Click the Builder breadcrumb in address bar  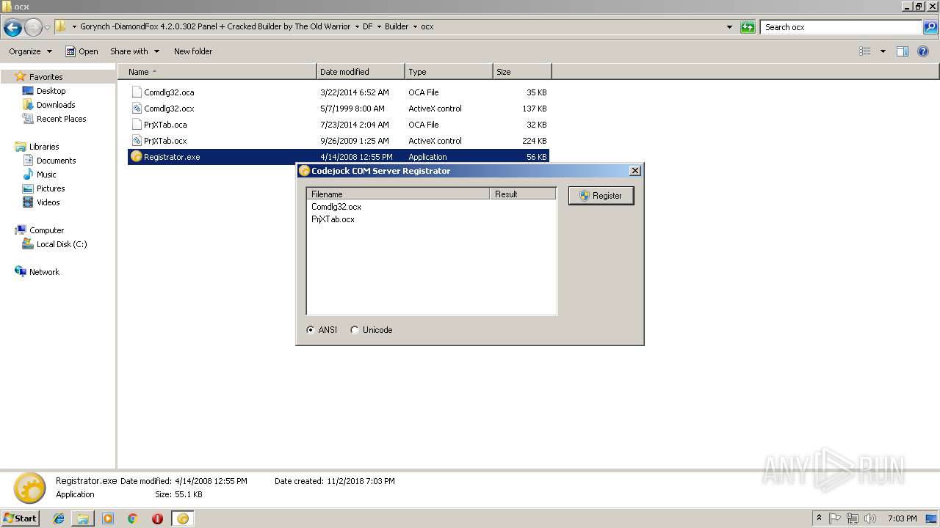point(397,26)
